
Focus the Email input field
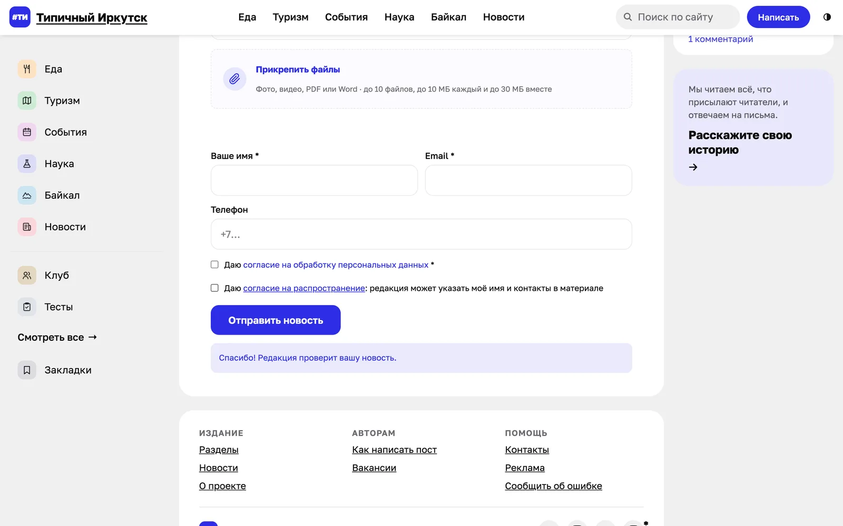coord(528,180)
